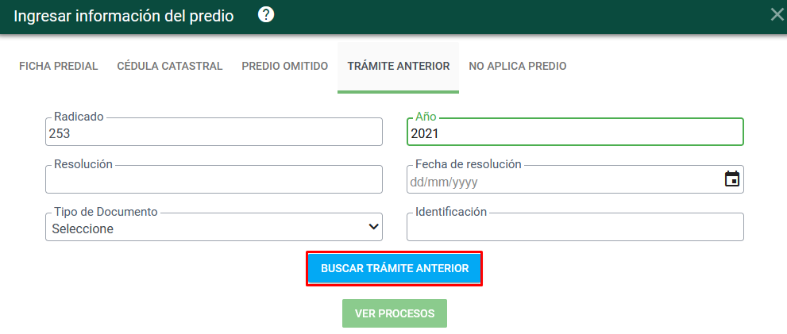Switch to the Ficha Predial tab

tap(59, 66)
